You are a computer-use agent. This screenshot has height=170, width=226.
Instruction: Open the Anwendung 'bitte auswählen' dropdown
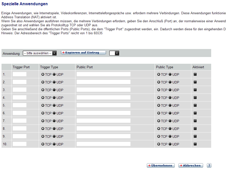pos(39,53)
